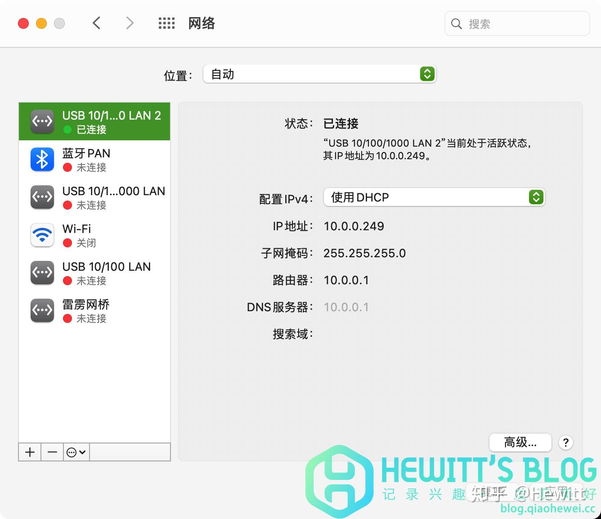Click the help question mark button
Viewport: 601px width, 519px height.
[x=565, y=443]
